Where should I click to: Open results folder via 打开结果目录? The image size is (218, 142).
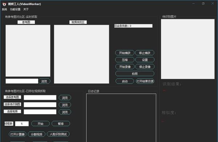145,81
